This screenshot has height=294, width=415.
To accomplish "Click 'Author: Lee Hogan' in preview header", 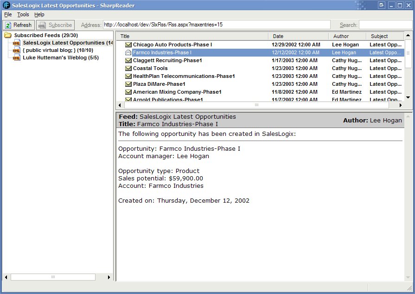I will [372, 121].
